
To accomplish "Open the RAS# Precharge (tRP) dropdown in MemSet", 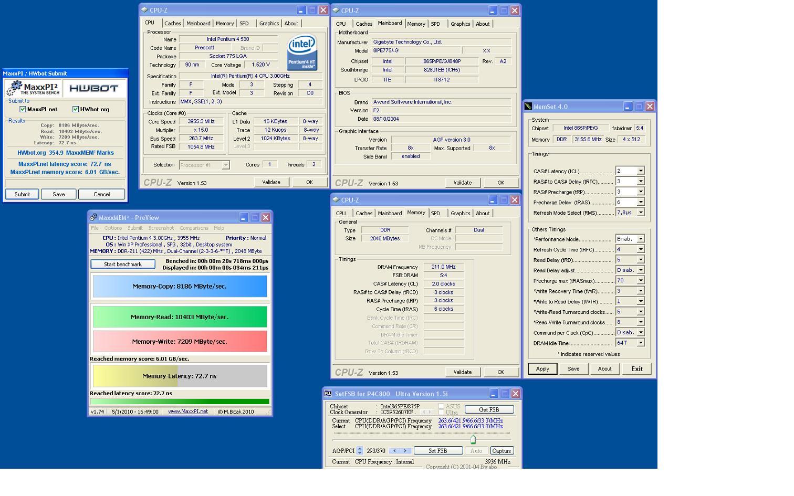I will pyautogui.click(x=641, y=192).
